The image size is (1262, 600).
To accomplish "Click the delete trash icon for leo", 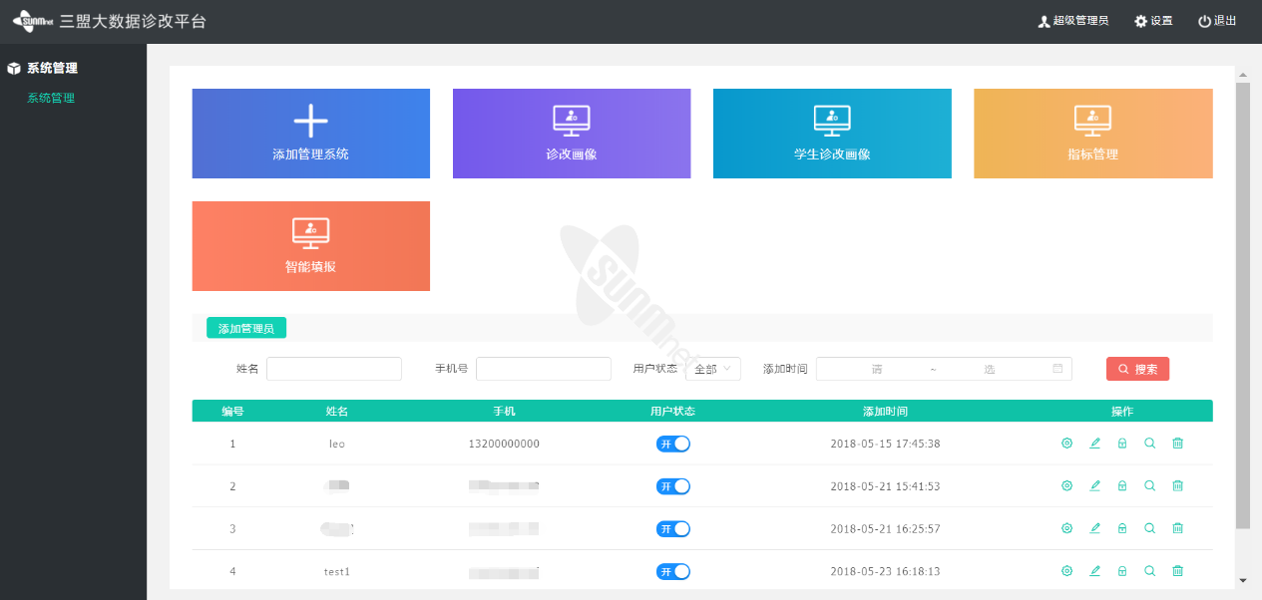I will [1177, 444].
